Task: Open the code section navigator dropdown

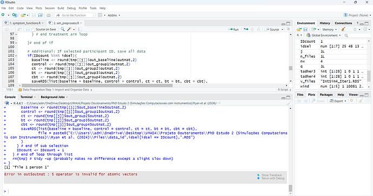Action: 55,90
